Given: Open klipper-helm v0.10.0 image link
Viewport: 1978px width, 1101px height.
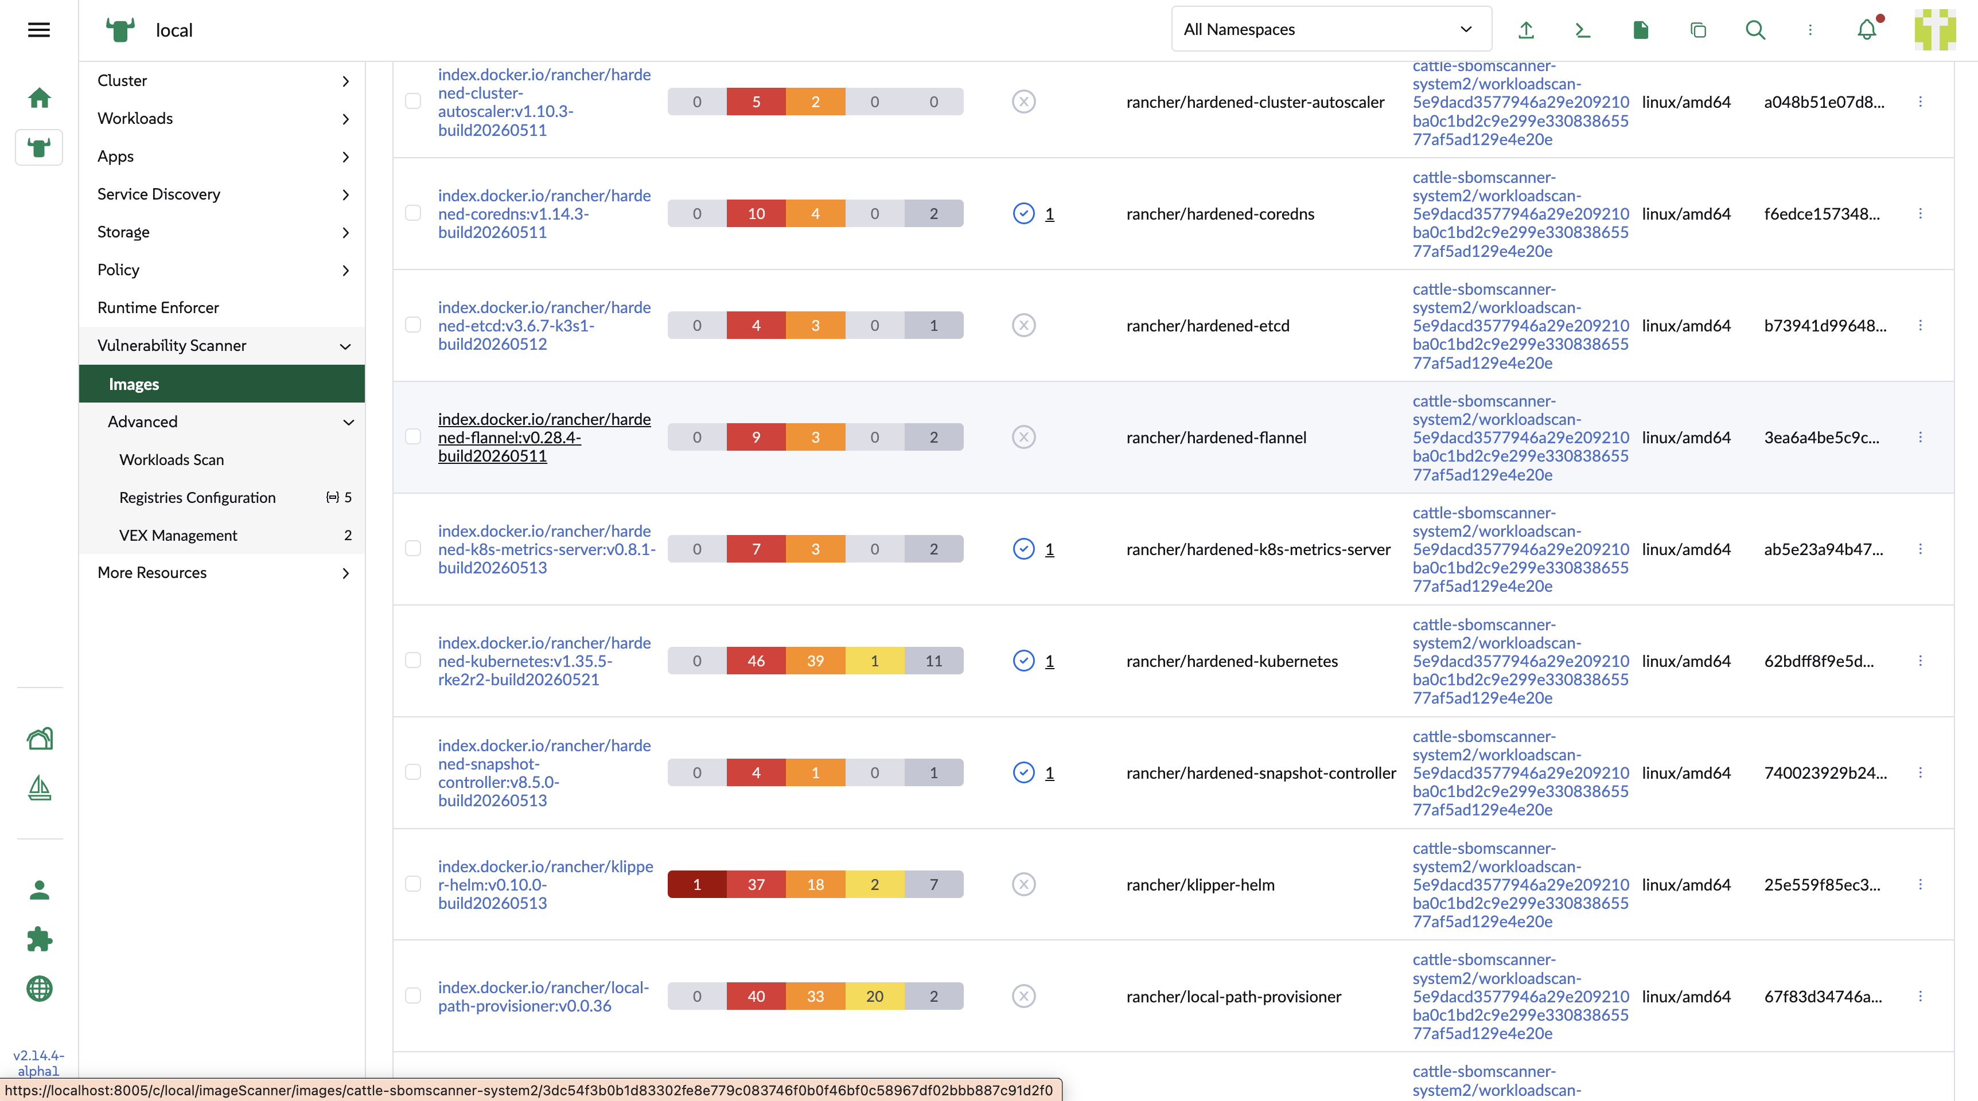Looking at the screenshot, I should point(545,884).
